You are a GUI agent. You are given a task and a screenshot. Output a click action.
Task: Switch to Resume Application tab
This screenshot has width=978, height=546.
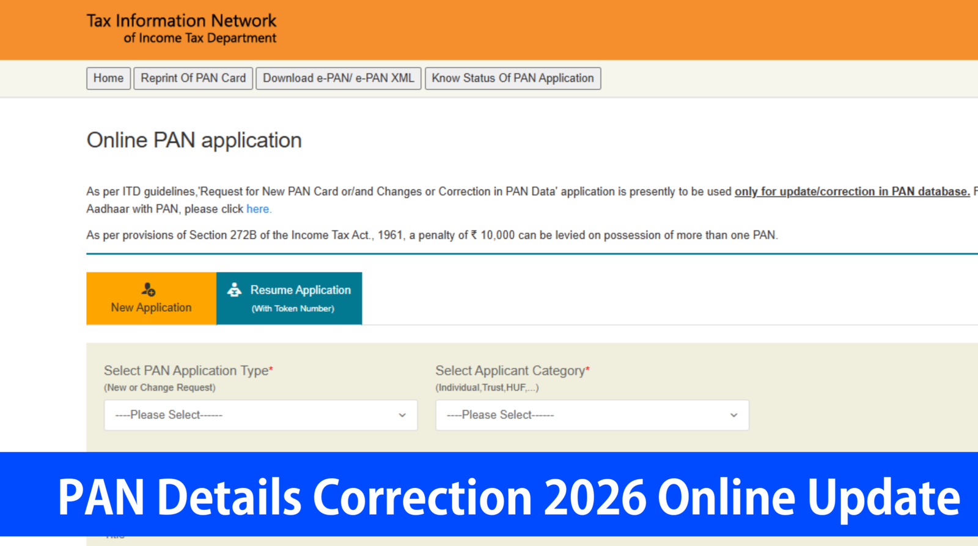[x=289, y=298]
